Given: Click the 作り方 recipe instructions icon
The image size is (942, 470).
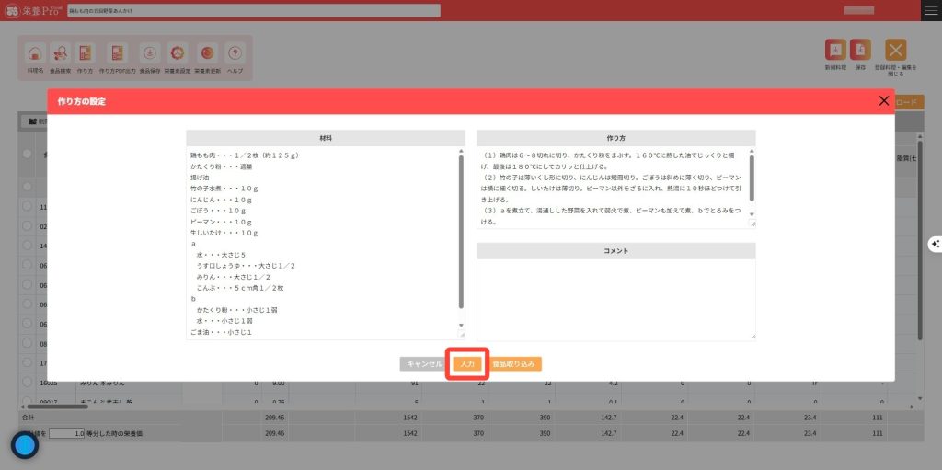Looking at the screenshot, I should click(x=85, y=54).
